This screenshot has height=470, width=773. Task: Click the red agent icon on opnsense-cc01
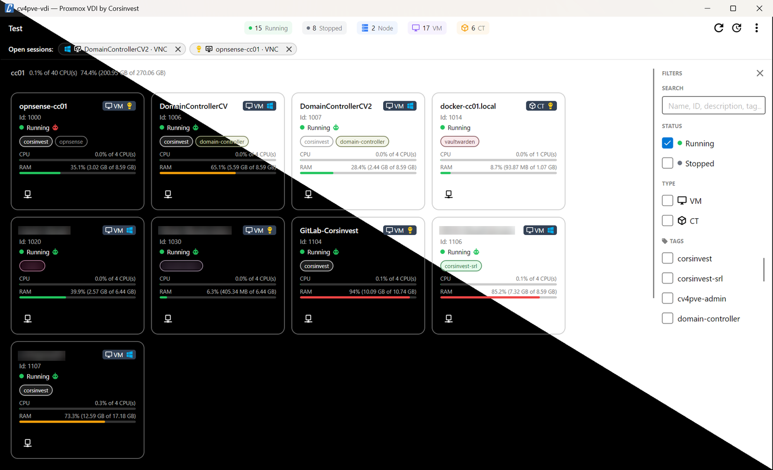[x=55, y=128]
